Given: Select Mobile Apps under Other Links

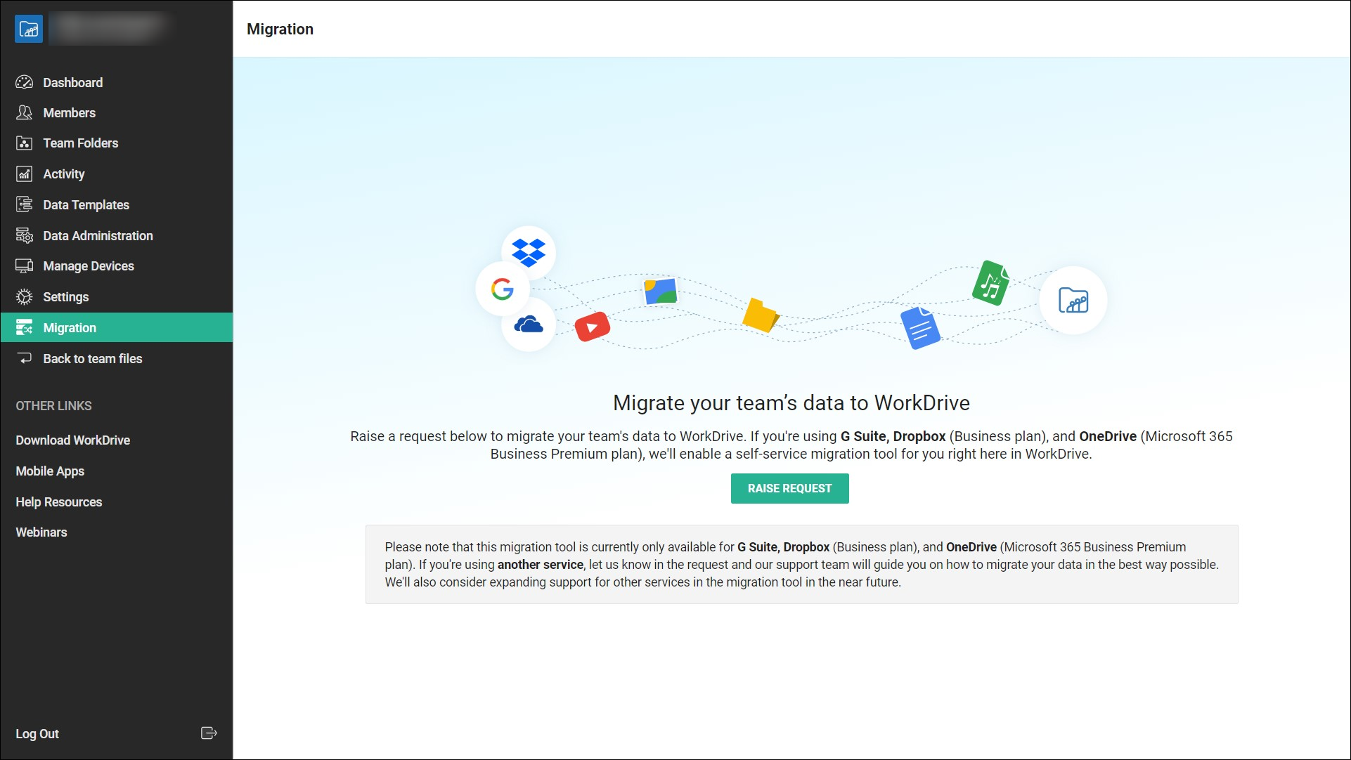Looking at the screenshot, I should (x=49, y=471).
